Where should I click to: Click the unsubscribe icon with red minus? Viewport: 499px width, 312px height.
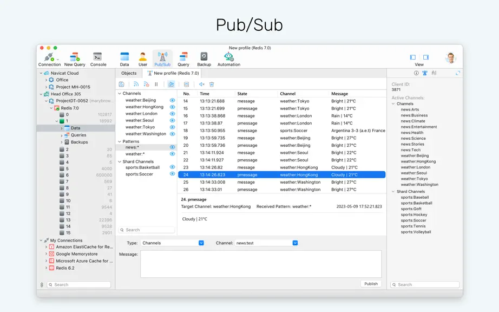click(x=146, y=84)
